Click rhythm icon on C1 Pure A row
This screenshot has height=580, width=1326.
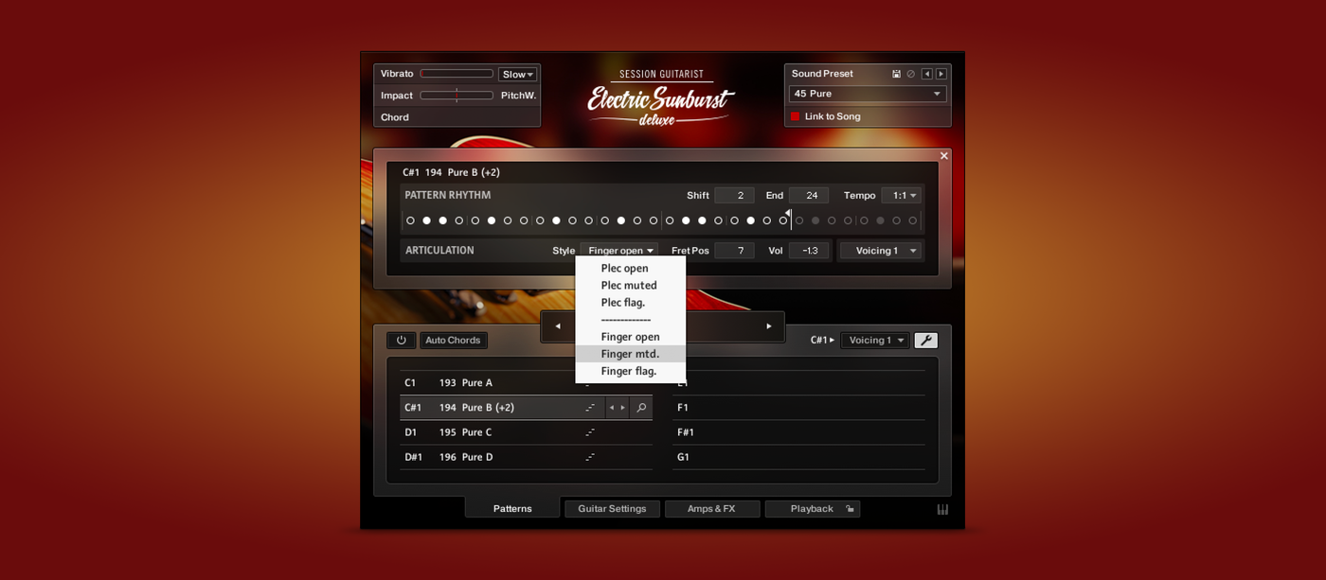click(x=589, y=383)
